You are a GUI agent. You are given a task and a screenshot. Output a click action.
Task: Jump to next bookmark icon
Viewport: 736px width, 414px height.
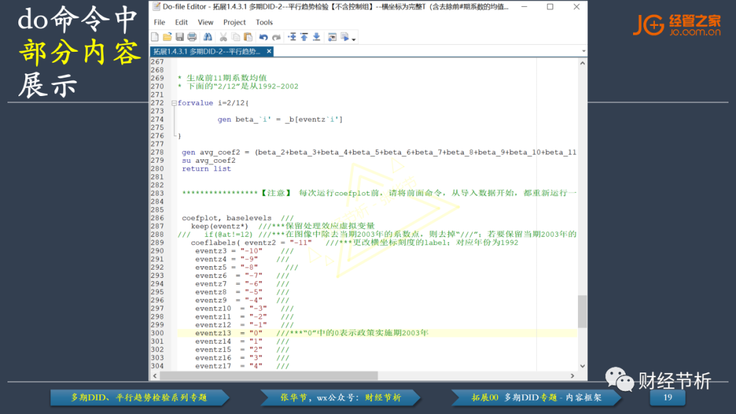[x=317, y=37]
